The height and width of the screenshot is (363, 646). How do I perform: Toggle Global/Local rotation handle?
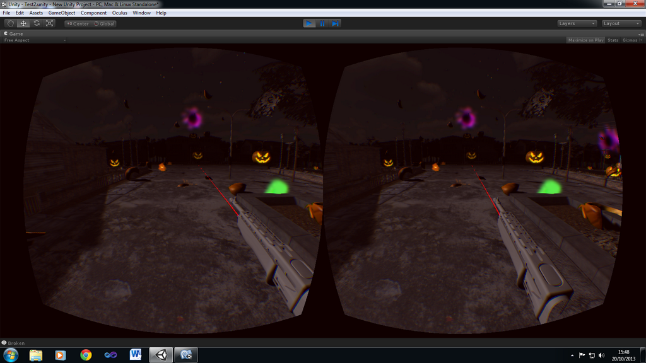[104, 24]
